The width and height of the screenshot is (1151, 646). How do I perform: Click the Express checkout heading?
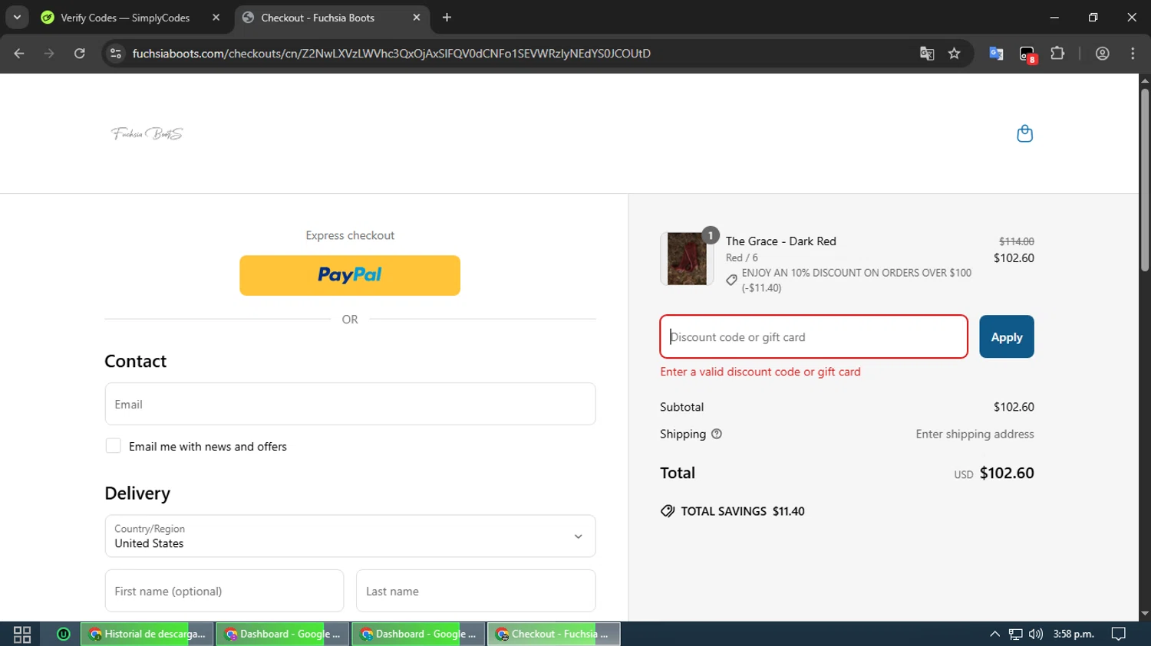[350, 235]
